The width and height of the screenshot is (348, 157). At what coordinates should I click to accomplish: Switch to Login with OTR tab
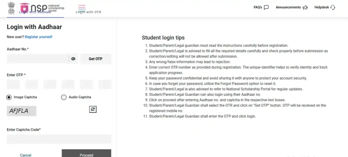tap(88, 12)
